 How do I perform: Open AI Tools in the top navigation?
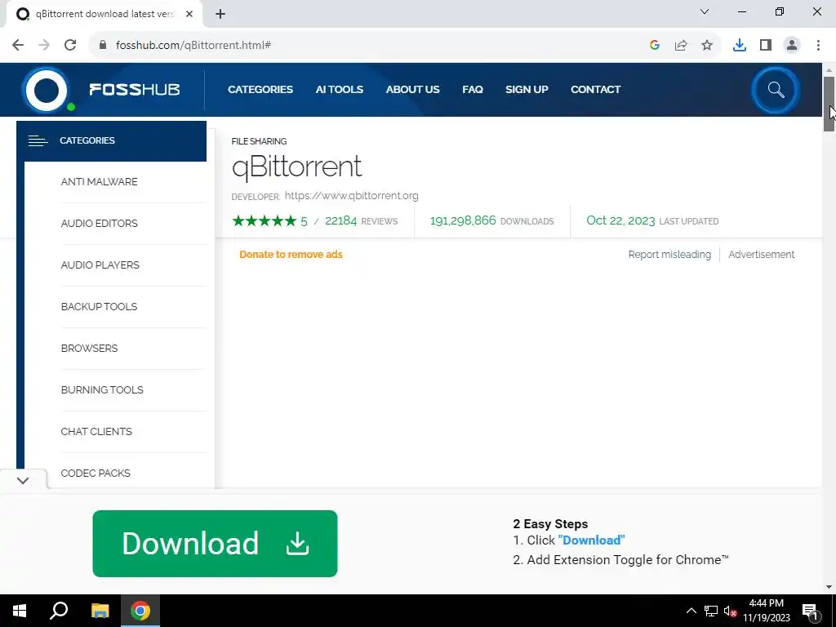pos(339,90)
